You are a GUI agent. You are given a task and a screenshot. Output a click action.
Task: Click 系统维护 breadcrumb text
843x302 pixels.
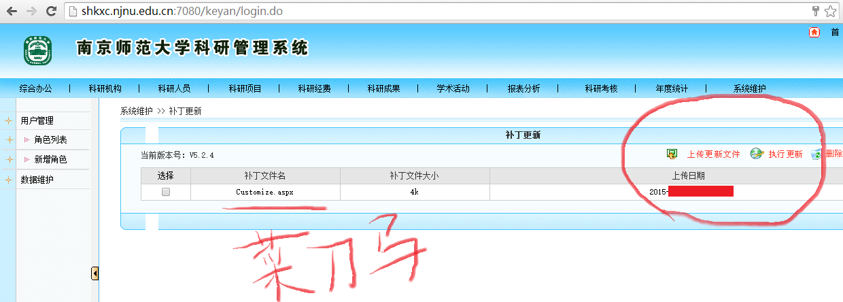[x=137, y=112]
